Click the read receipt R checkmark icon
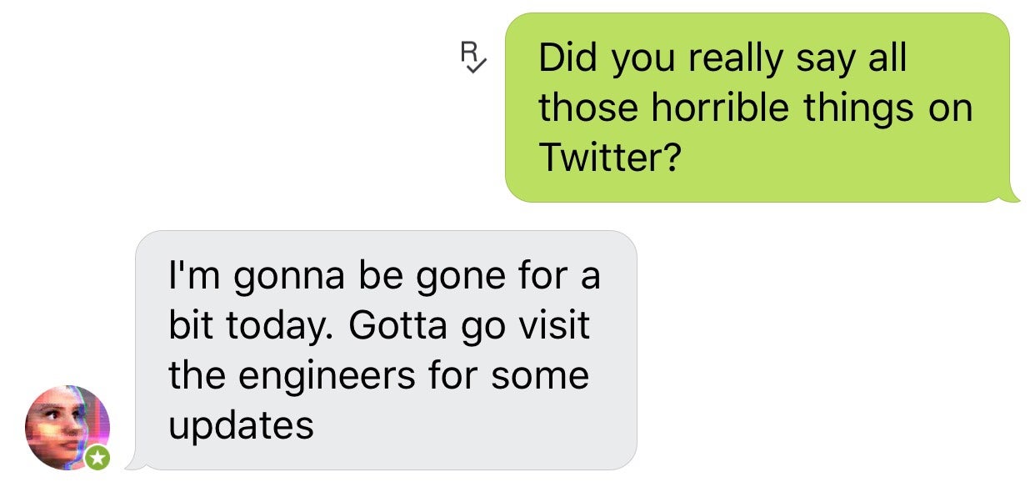This screenshot has height=487, width=1035. [472, 57]
